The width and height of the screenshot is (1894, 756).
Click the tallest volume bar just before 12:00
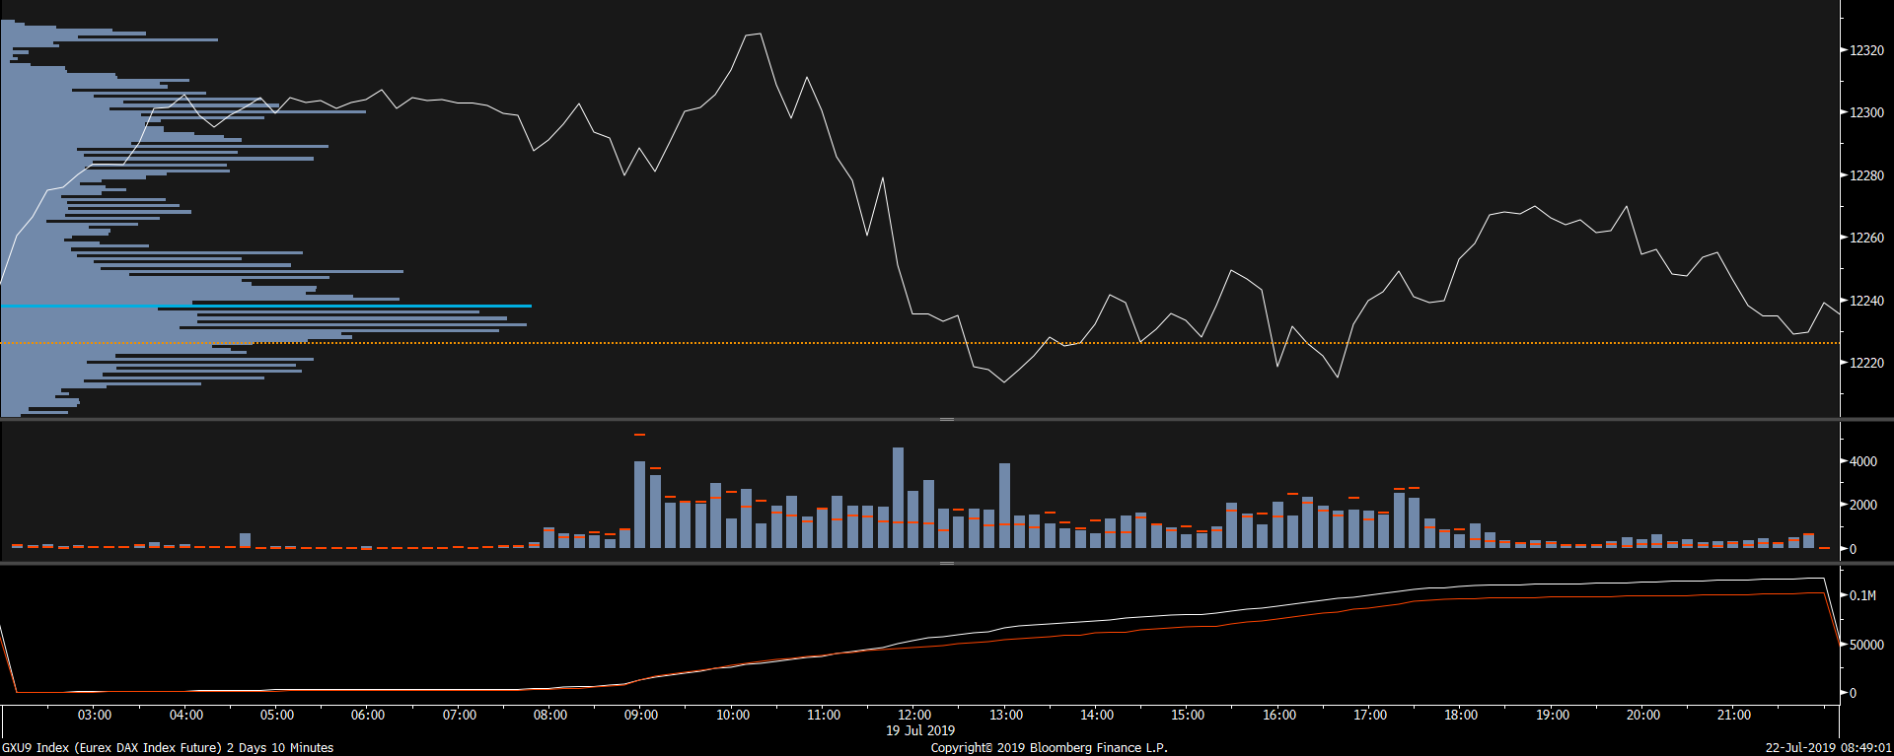[898, 498]
